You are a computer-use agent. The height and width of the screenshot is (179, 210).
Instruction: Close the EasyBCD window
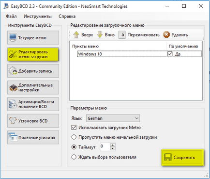pos(201,6)
